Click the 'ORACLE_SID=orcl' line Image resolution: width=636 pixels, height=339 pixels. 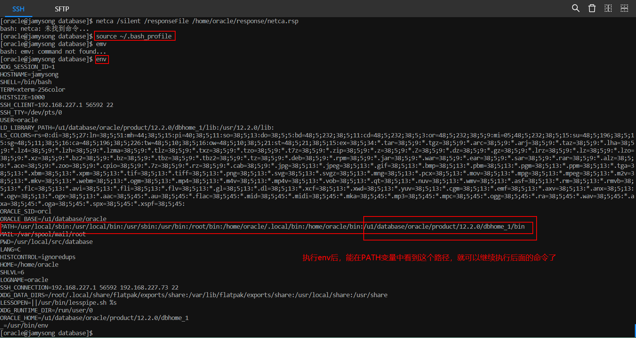coord(26,212)
